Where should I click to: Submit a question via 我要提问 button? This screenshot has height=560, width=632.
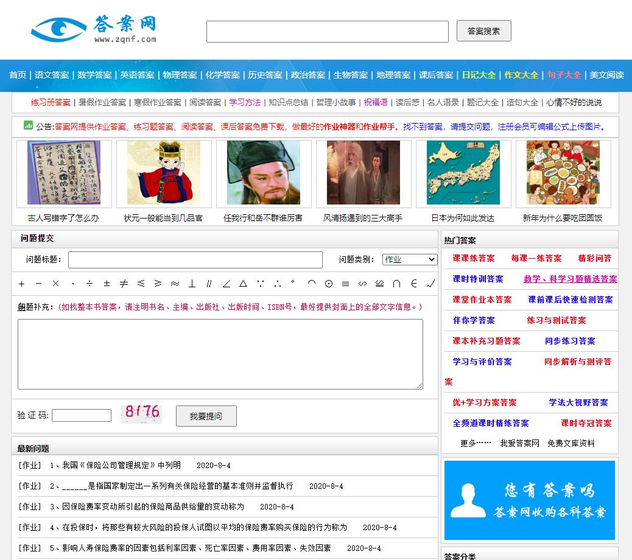click(x=206, y=416)
